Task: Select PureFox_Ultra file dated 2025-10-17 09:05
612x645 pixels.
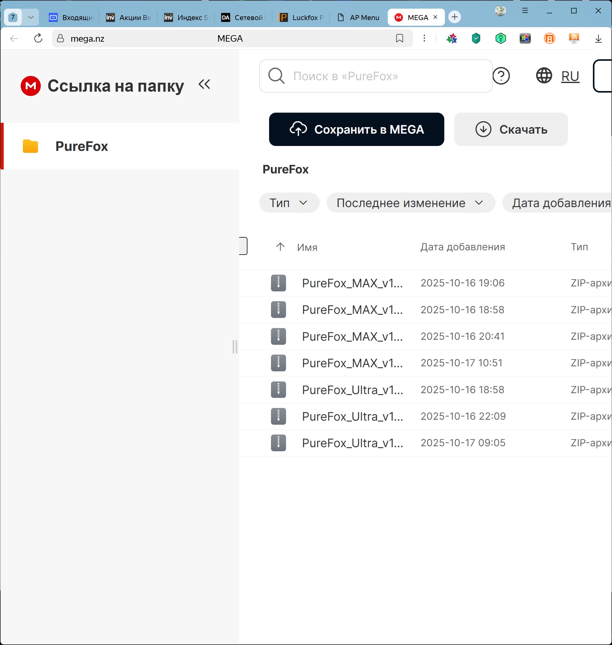Action: tap(352, 443)
